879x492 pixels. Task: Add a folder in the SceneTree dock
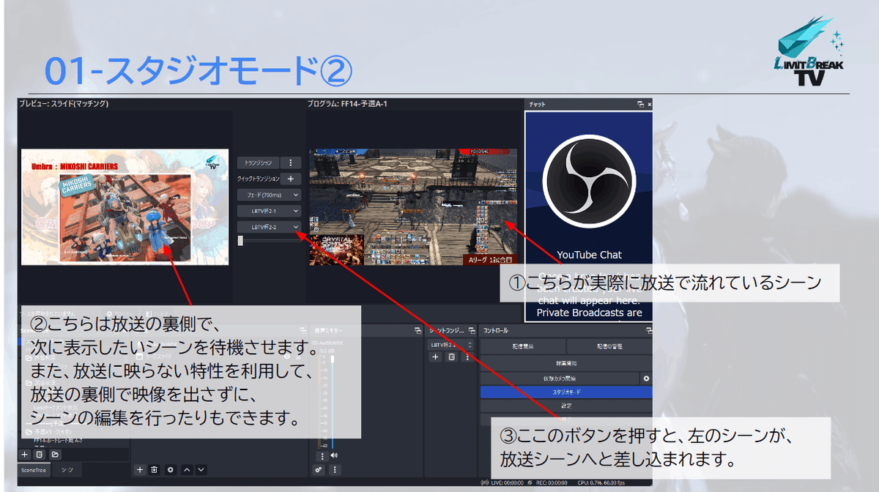pyautogui.click(x=55, y=454)
